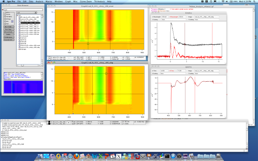Image resolution: width=258 pixels, height=161 pixels.
Task: Click the Packages folder icon in Data Browser
Action: coord(19,49)
